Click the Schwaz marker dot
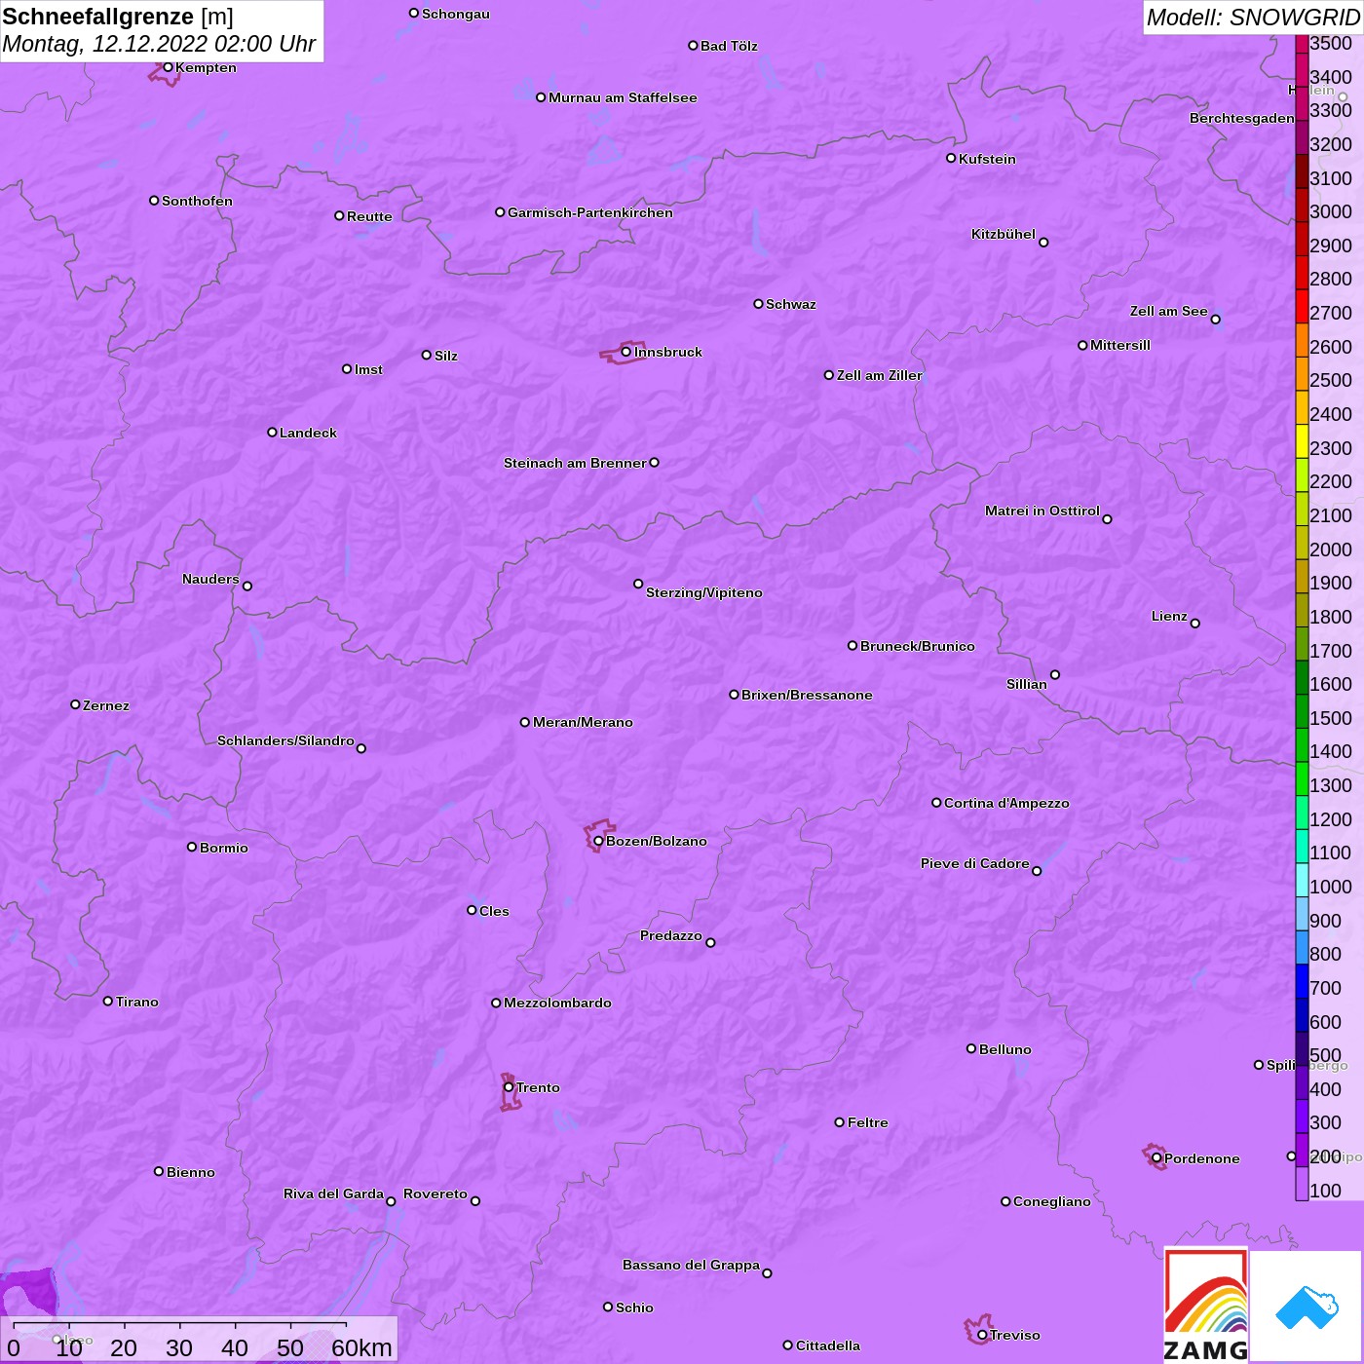 click(758, 304)
